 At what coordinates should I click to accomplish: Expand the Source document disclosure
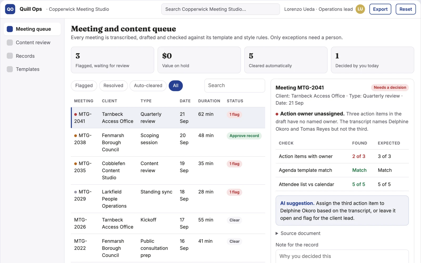click(x=298, y=233)
